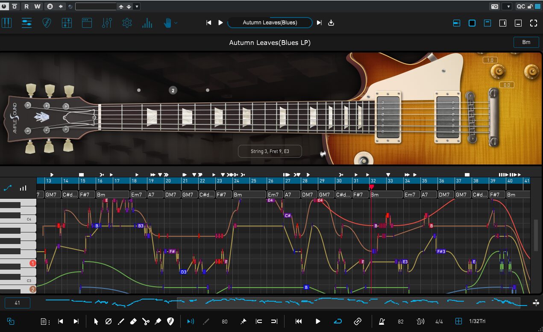Click the Bm key button

coord(526,42)
